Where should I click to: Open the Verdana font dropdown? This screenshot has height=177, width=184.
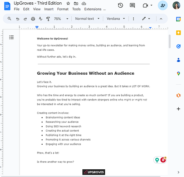[116, 19]
